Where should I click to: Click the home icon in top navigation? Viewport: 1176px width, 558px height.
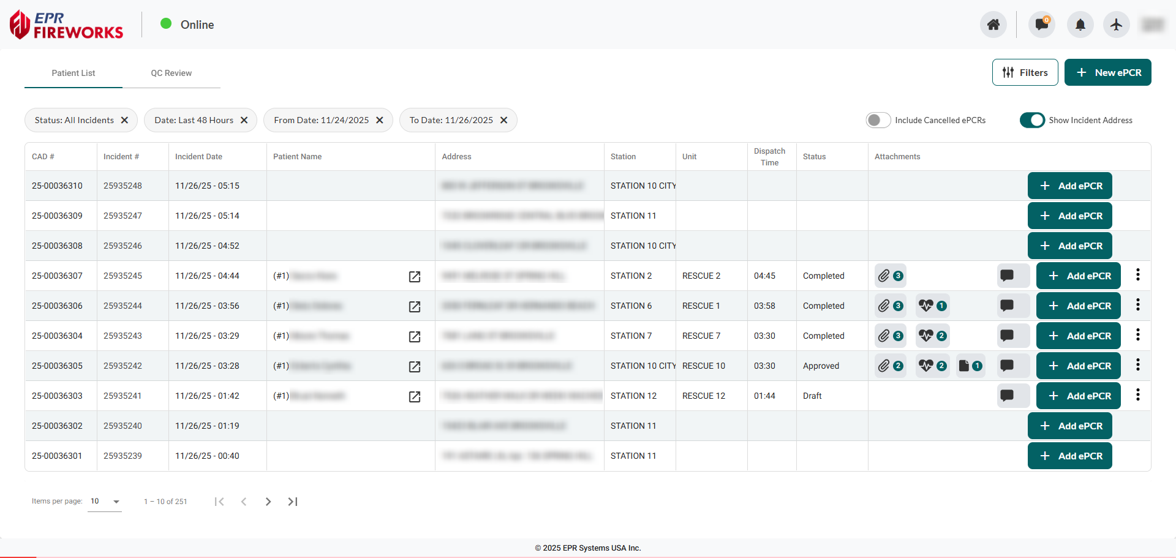click(x=993, y=25)
